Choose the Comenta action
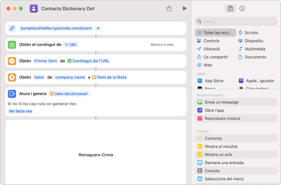281x185 pixels. point(236,138)
